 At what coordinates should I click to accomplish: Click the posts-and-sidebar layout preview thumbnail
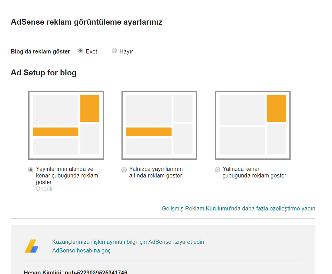[66, 125]
